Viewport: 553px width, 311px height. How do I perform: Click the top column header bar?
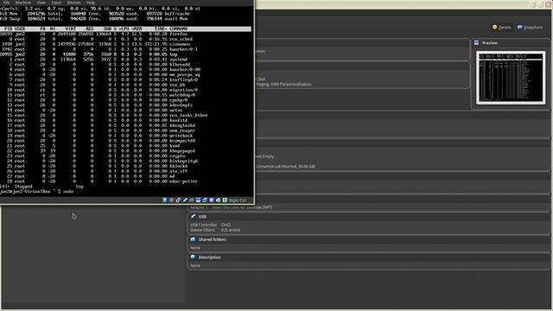(x=125, y=29)
